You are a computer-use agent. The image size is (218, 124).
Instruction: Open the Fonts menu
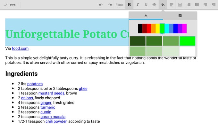[119, 5]
